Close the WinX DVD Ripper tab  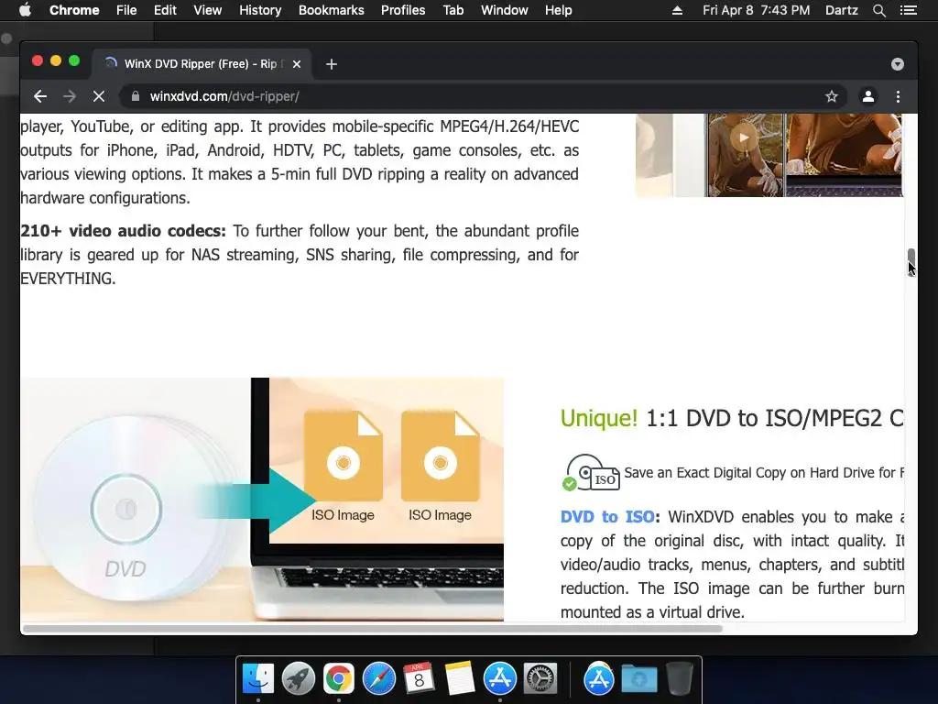[x=297, y=64]
